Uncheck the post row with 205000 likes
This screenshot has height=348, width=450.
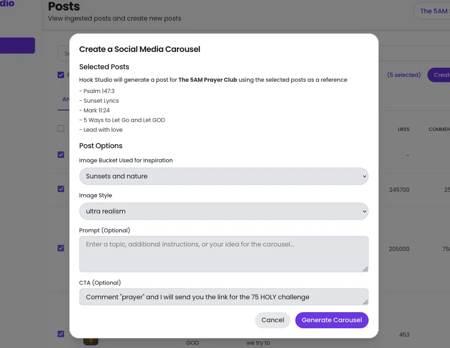tap(61, 248)
